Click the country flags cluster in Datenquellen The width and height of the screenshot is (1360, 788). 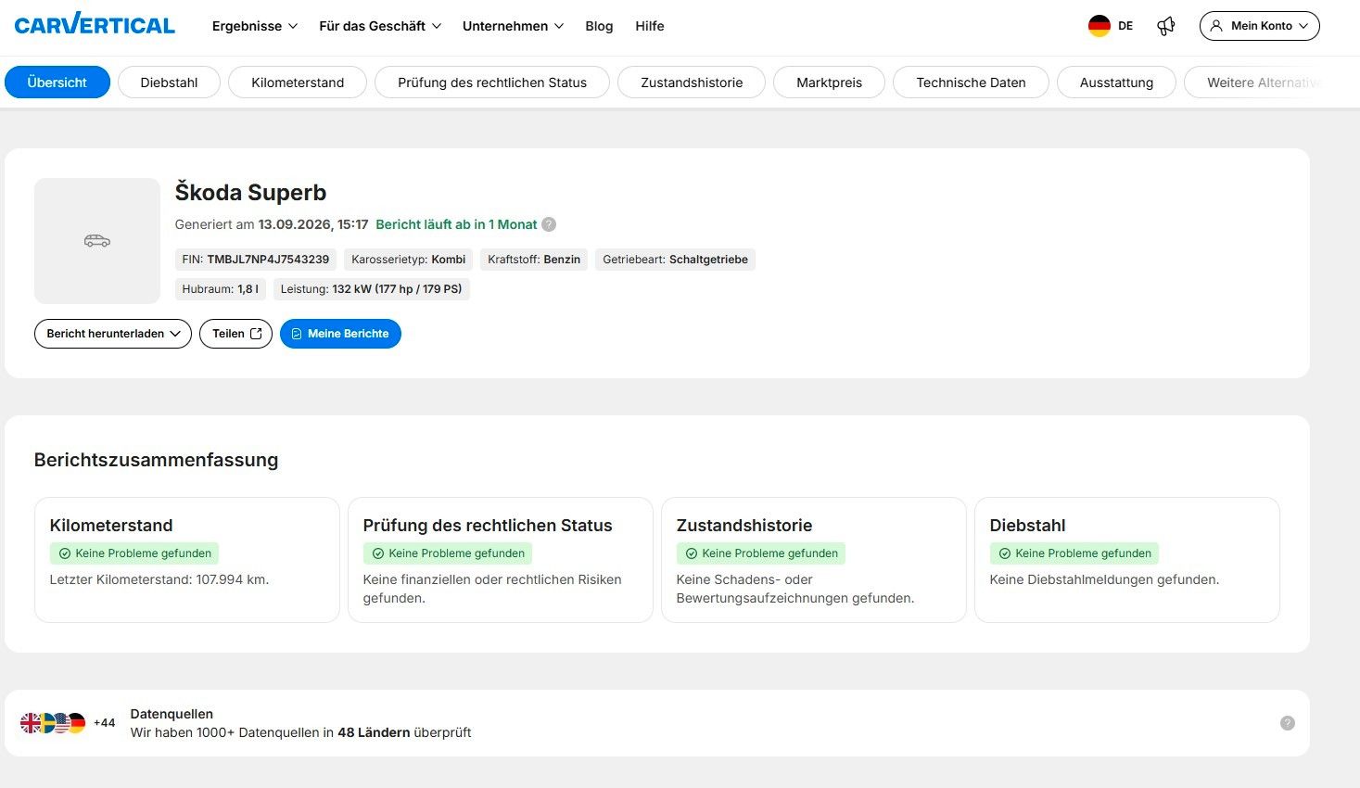(53, 723)
